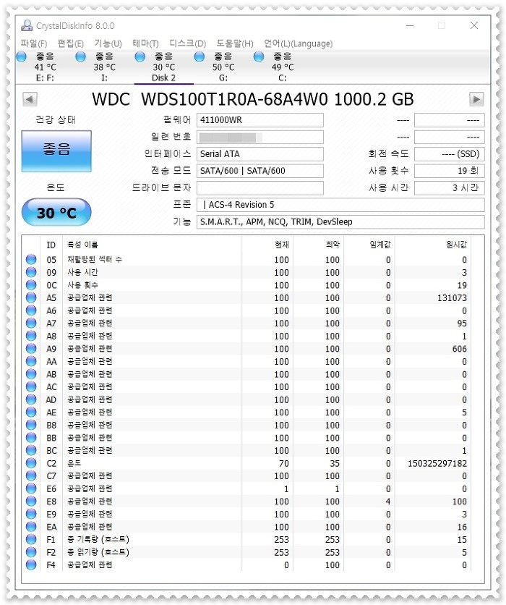Click the 30 °C temperature button
This screenshot has height=605, width=506.
pos(56,212)
